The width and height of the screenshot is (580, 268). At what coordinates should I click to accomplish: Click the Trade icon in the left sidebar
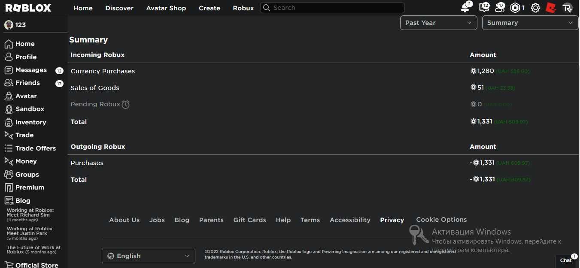pos(9,135)
